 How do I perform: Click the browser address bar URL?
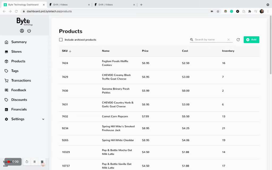(x=49, y=11)
